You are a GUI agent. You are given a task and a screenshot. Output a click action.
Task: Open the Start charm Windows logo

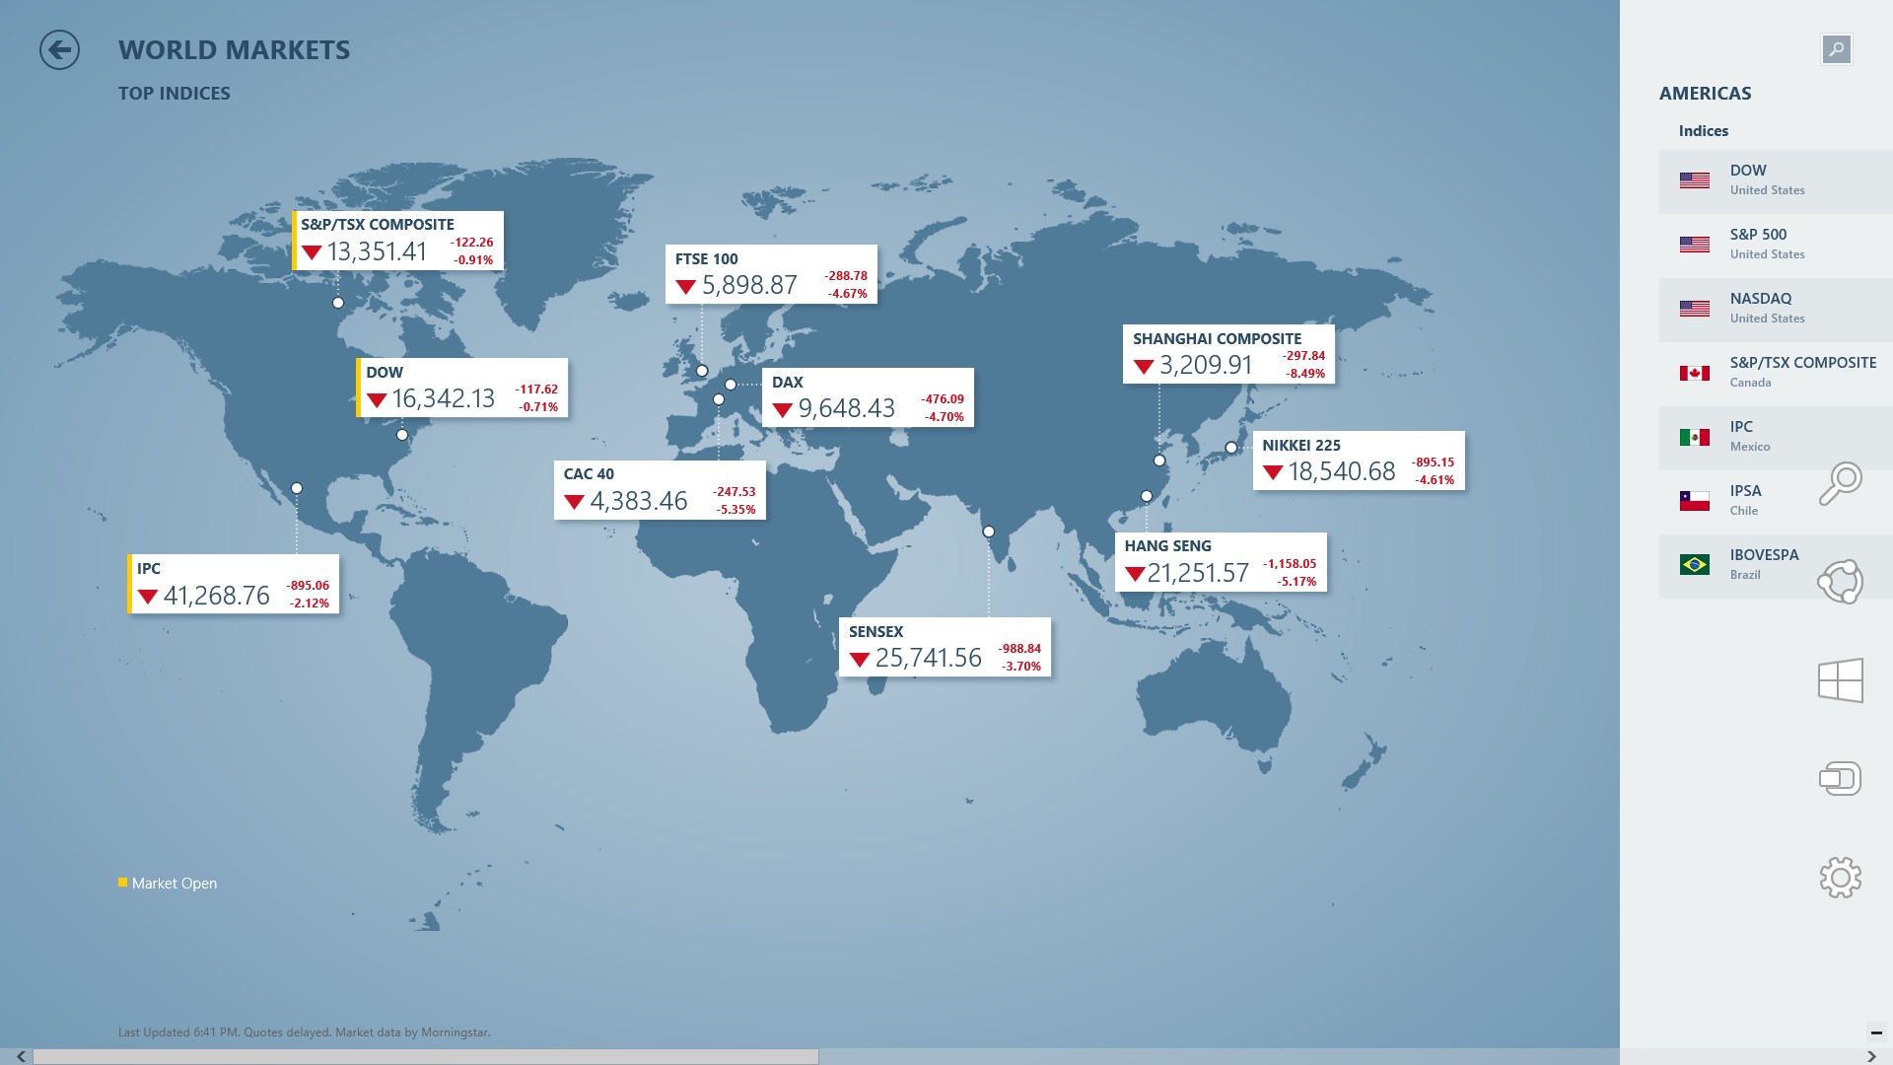[x=1840, y=680]
